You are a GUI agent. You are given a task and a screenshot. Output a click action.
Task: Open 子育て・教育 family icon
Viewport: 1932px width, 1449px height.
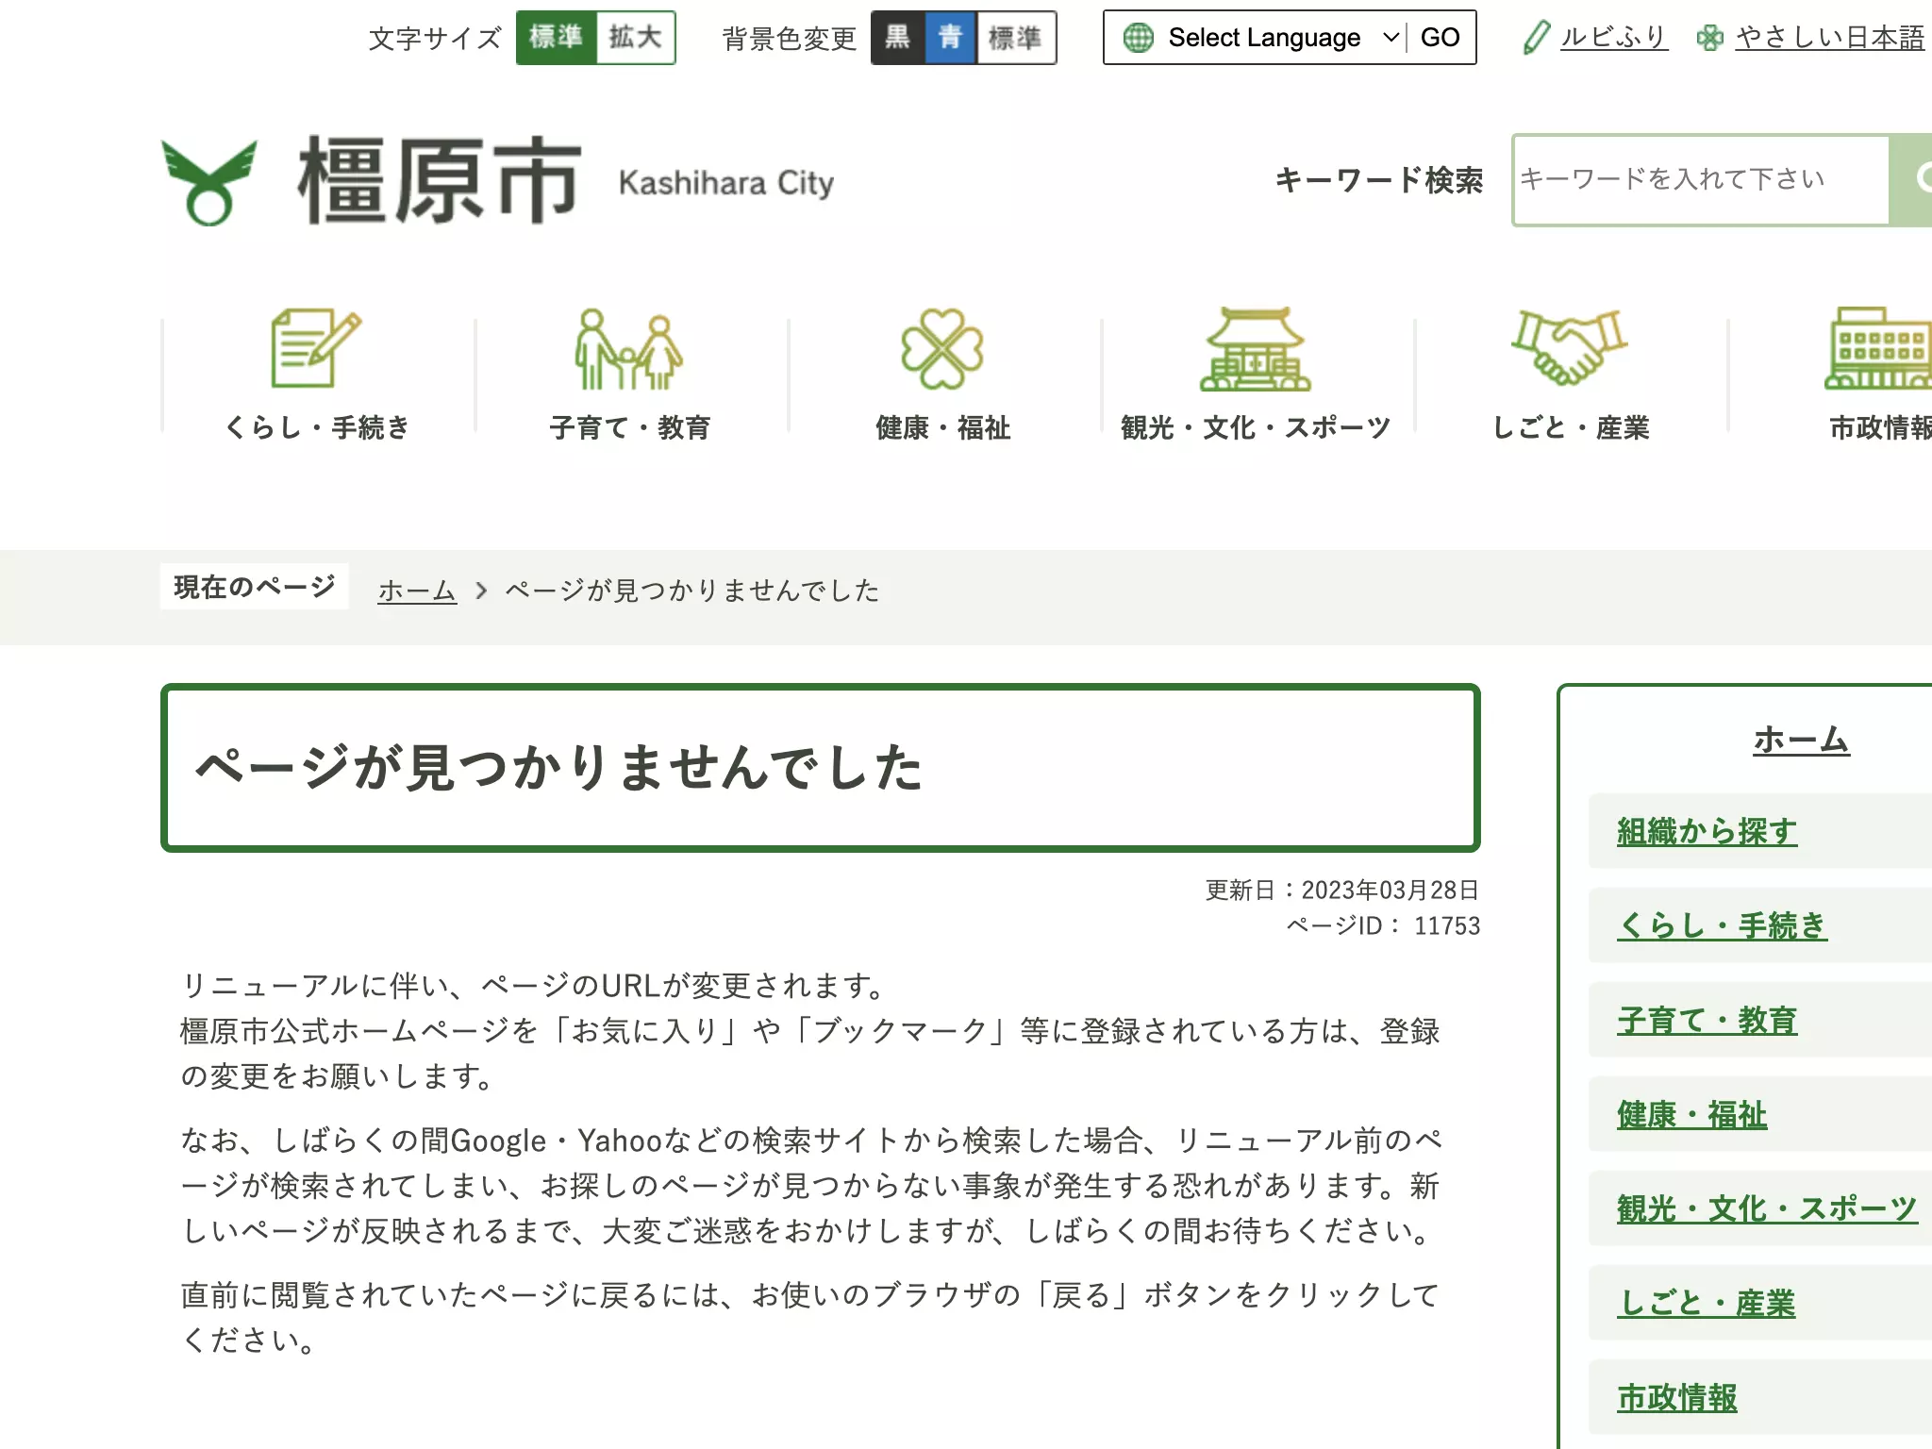(629, 349)
